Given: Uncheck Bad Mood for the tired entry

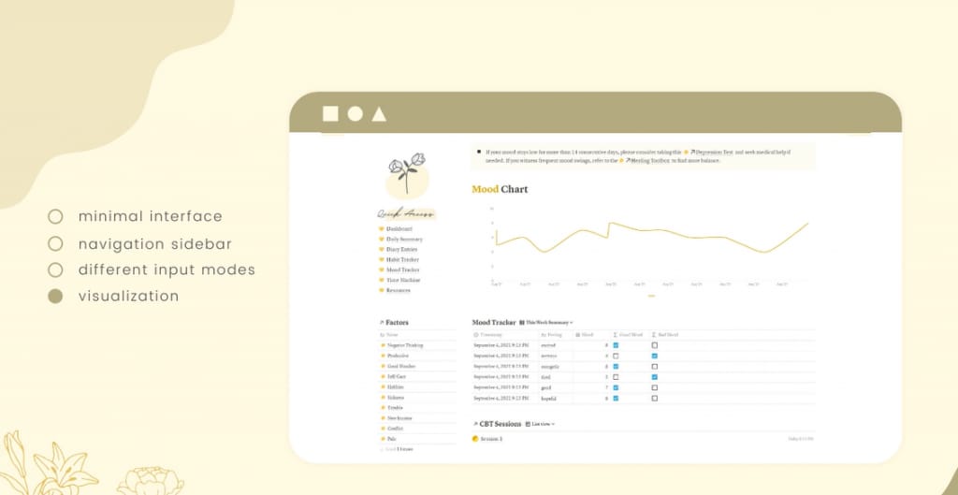Looking at the screenshot, I should (x=655, y=377).
